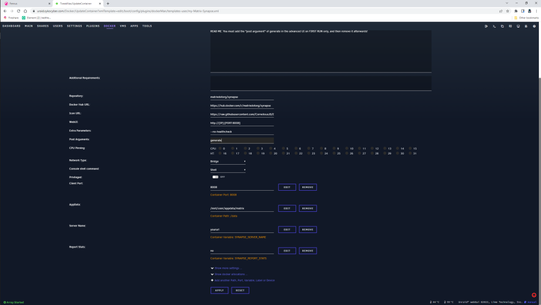Go to the Dashboard menu
This screenshot has height=305, width=541.
click(x=11, y=26)
